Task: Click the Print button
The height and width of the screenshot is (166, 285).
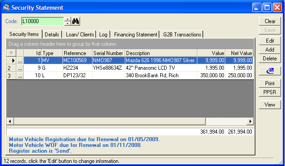Action: point(270,83)
